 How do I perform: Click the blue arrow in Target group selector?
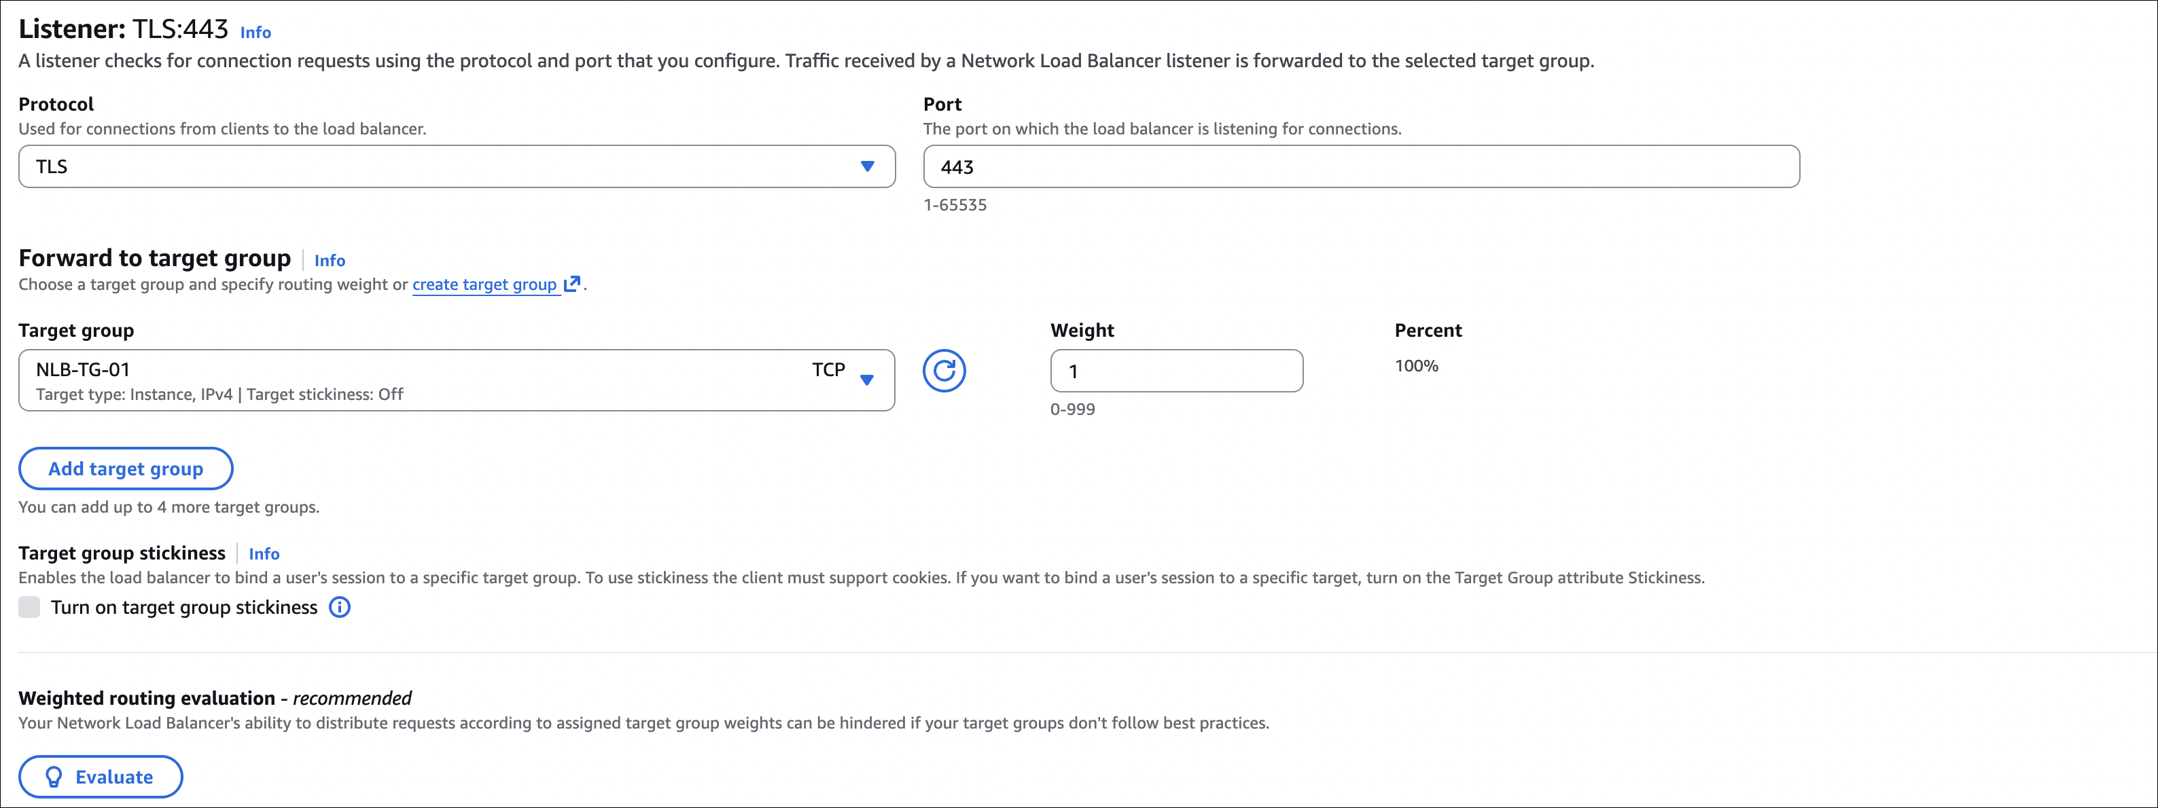[x=867, y=380]
